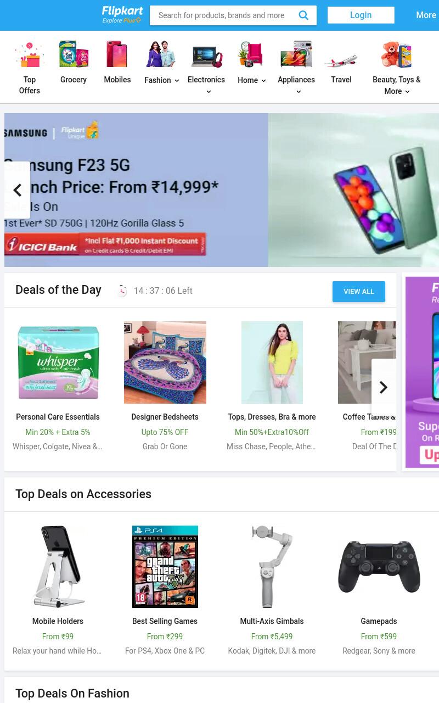
Task: Open the Designer Bedsheets deal thumbnail
Action: pos(165,362)
